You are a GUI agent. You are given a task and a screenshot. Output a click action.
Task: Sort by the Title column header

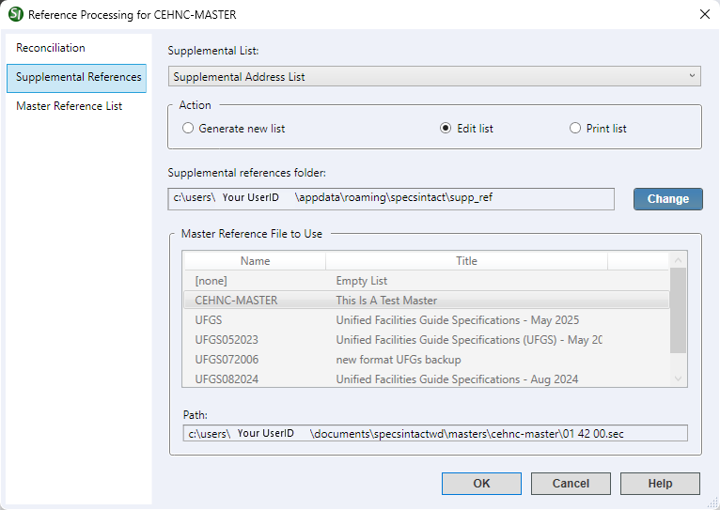466,261
